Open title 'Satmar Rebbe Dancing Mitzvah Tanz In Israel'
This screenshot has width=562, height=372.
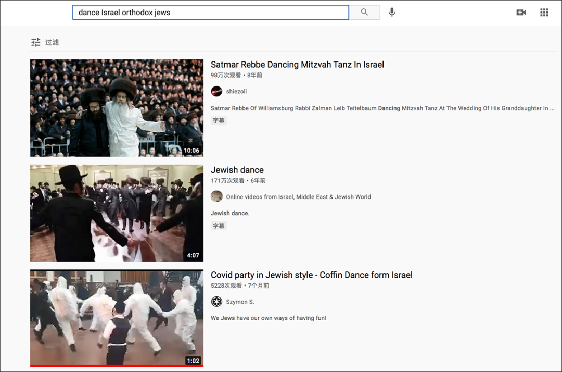click(297, 65)
